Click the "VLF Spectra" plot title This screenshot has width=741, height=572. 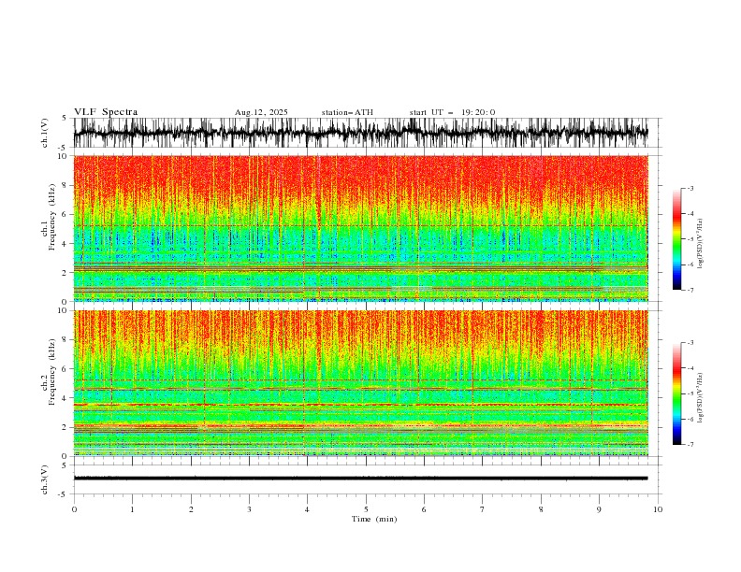coord(106,112)
